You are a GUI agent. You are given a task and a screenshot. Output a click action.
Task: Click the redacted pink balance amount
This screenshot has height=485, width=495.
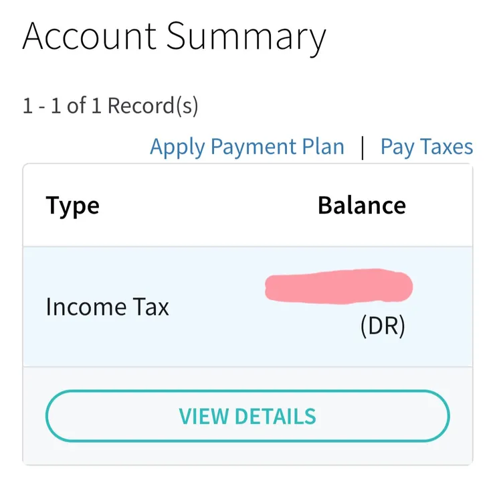click(338, 286)
